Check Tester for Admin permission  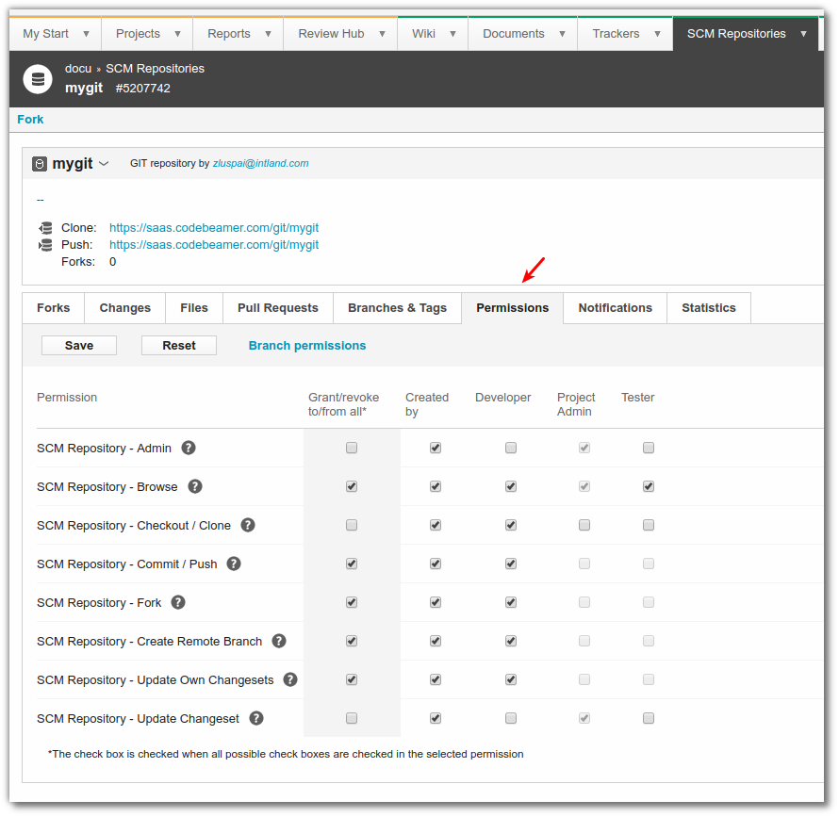coord(649,448)
